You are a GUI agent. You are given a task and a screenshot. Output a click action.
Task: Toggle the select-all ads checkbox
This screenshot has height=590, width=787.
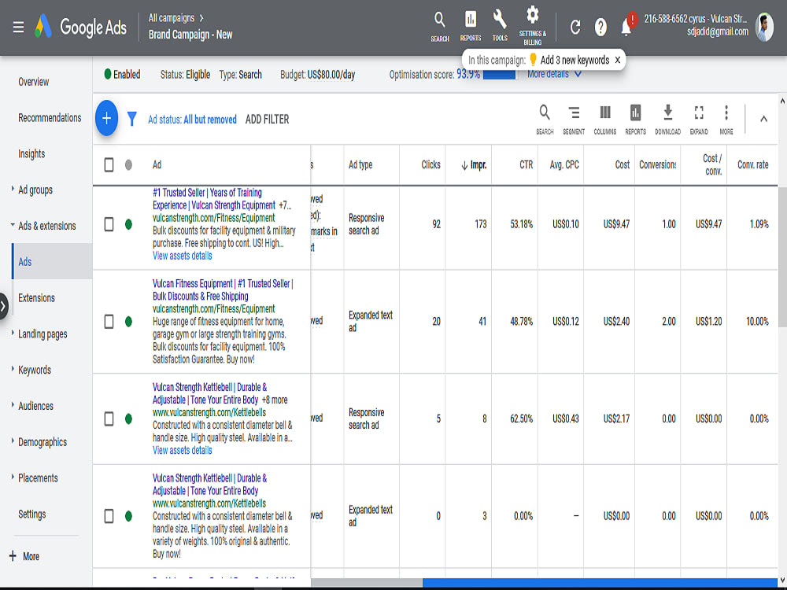click(x=109, y=164)
